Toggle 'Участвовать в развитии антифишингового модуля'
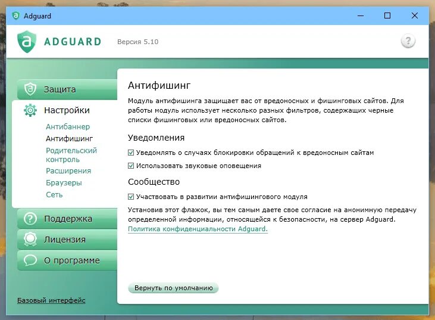 click(131, 197)
